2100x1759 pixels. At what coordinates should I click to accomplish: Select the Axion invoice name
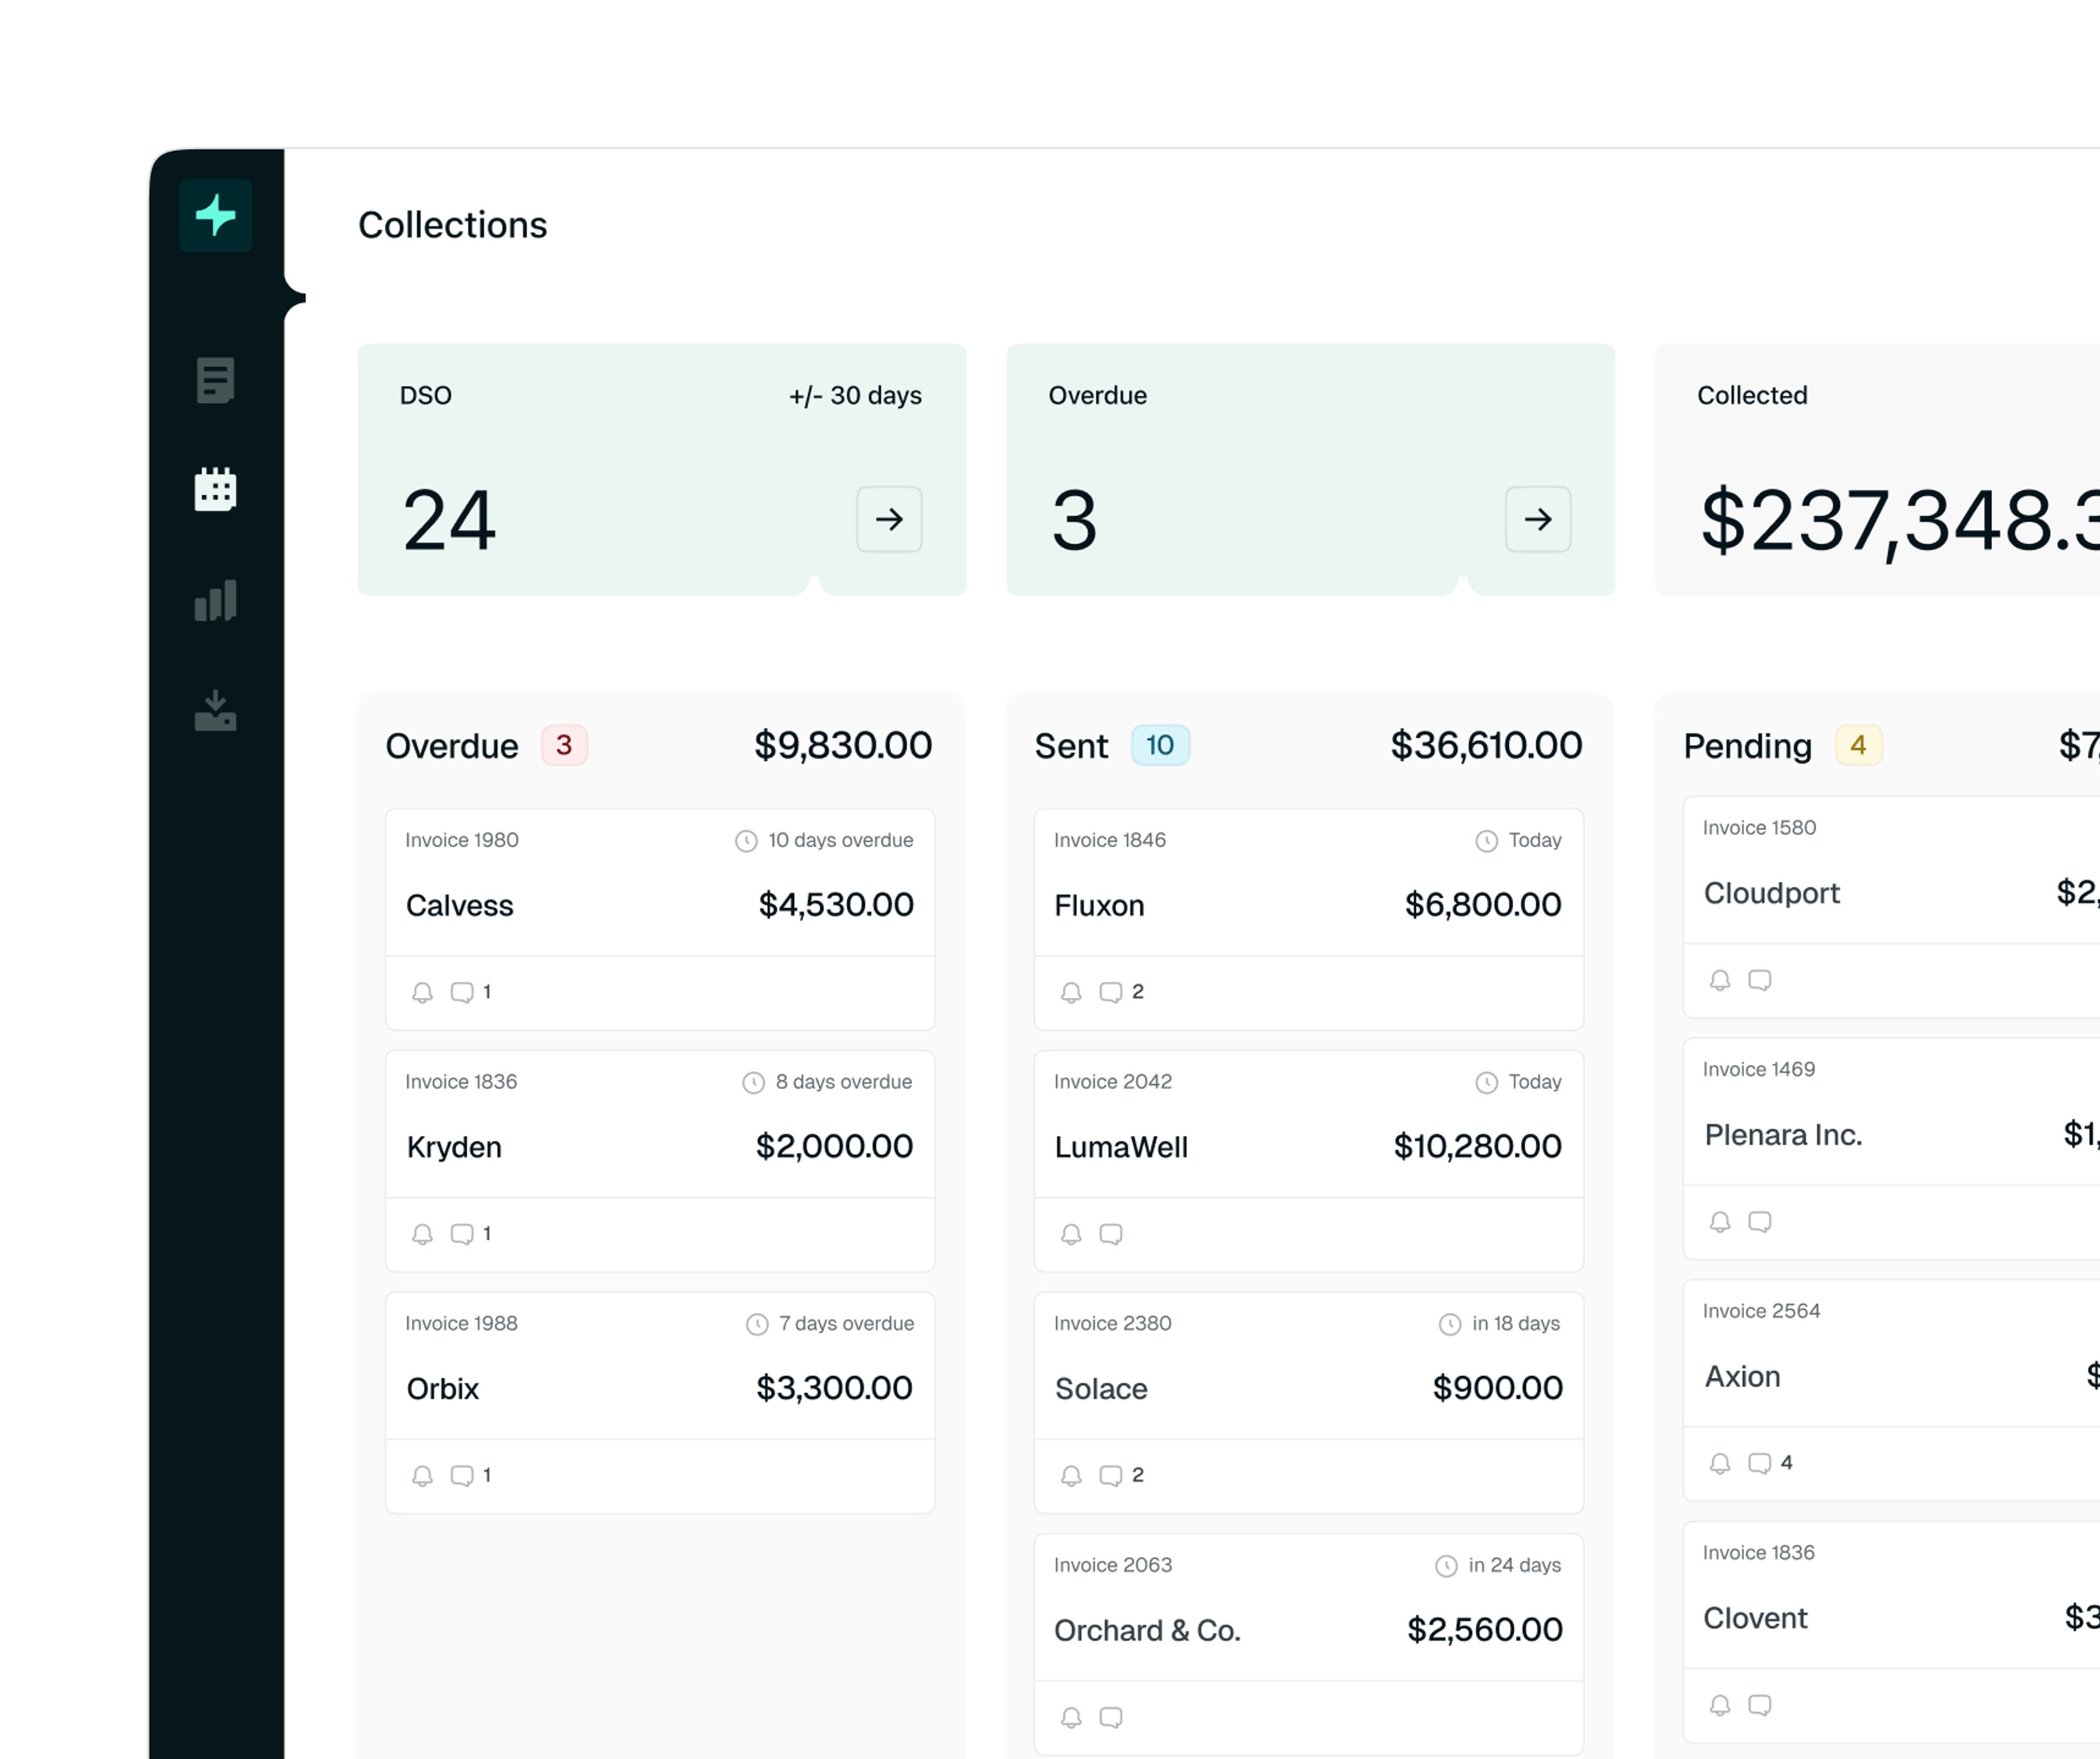(x=1742, y=1377)
